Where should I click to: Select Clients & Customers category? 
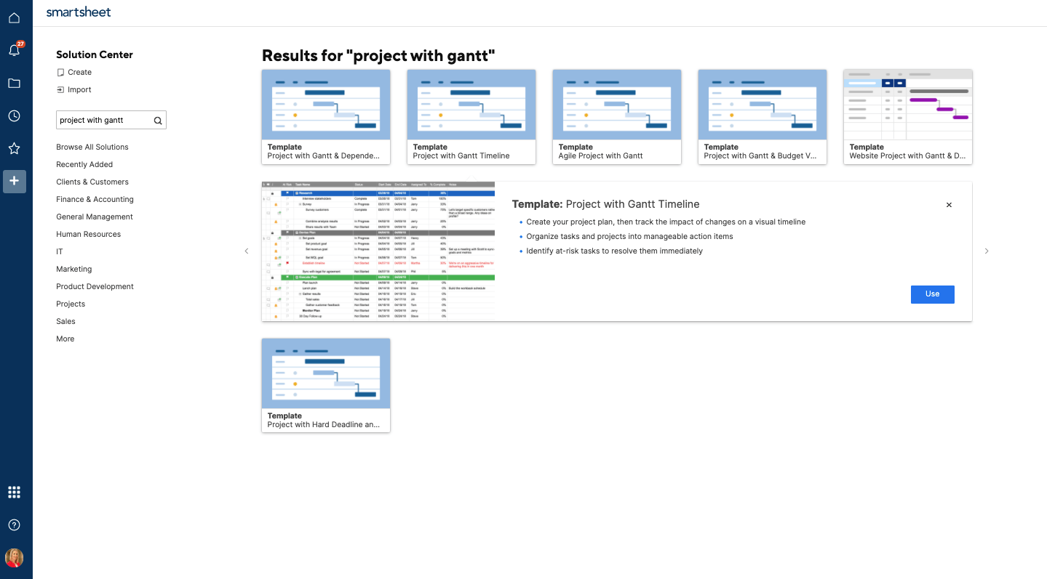tap(92, 182)
